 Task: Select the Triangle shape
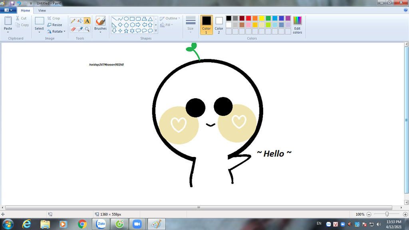(x=150, y=19)
